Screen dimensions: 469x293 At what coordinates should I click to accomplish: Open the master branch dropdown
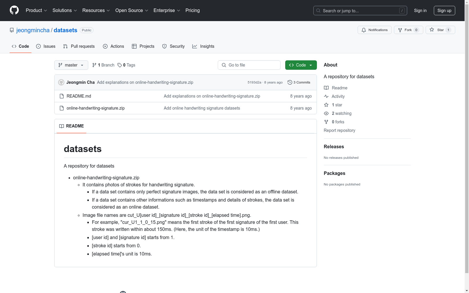(x=71, y=65)
